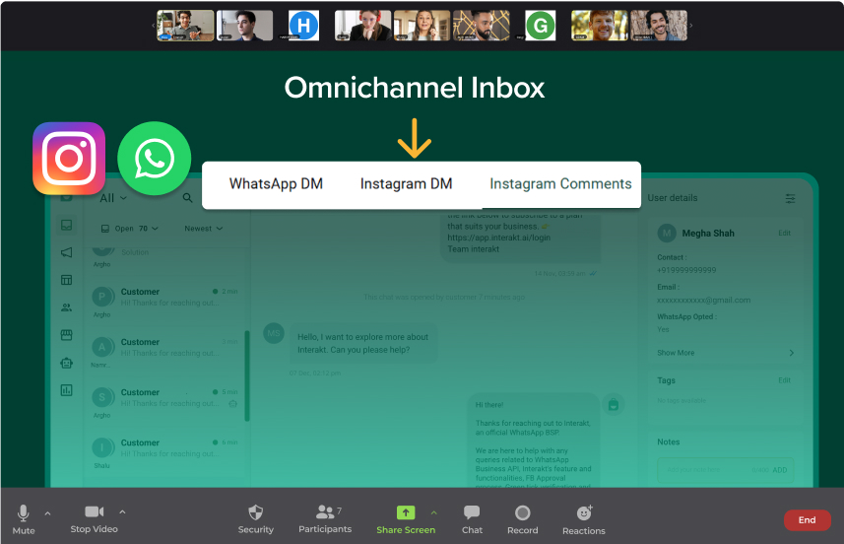Click the WhatsApp logo icon
Viewport: 844px width, 544px height.
click(x=154, y=159)
